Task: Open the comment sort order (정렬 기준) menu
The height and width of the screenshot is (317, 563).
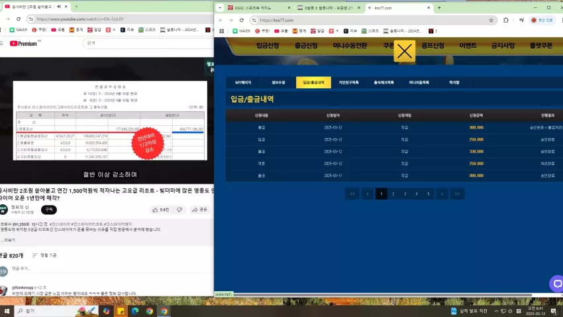Action: point(44,255)
